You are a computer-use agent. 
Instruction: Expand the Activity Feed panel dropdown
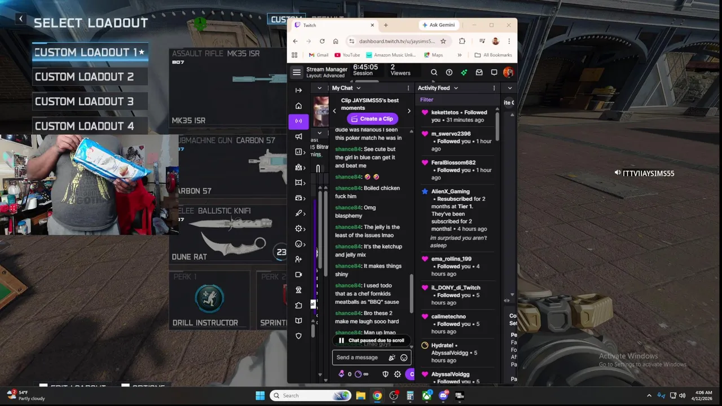tap(456, 88)
